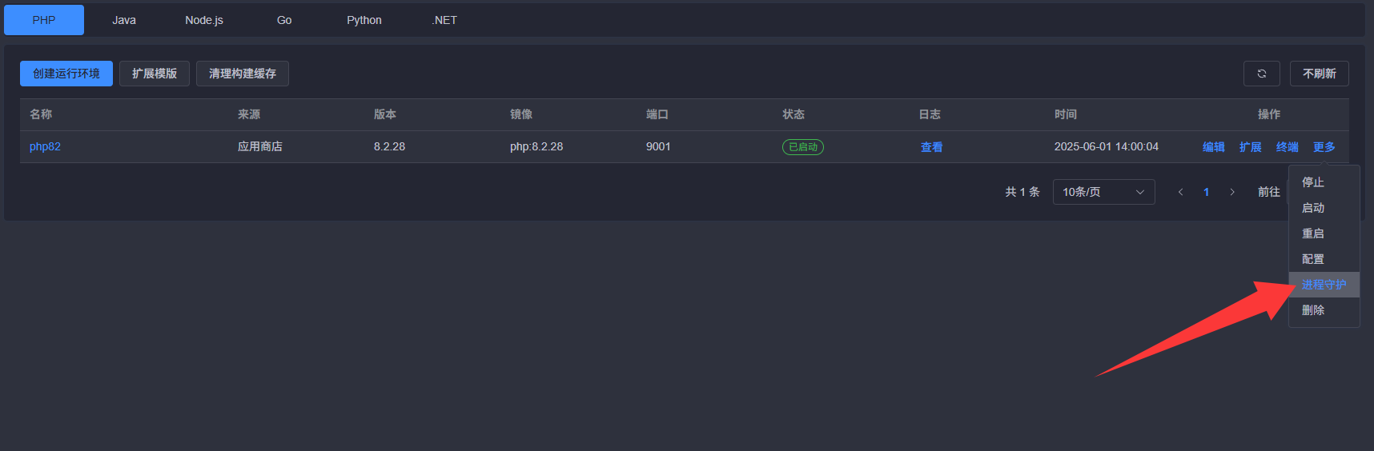Screen dimensions: 1374x451
Task: Open the .NET tab
Action: pyautogui.click(x=444, y=20)
